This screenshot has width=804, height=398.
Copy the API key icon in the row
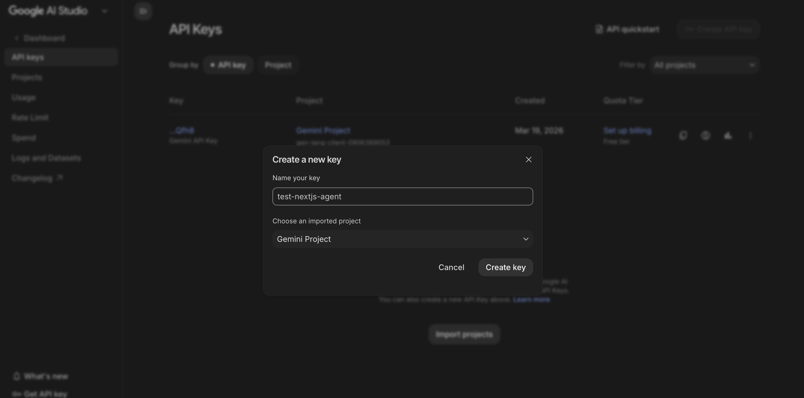(683, 135)
